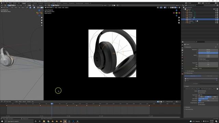This screenshot has height=123, width=219.
Task: Disable render for Focus row camera icon
Action: (x=217, y=19)
